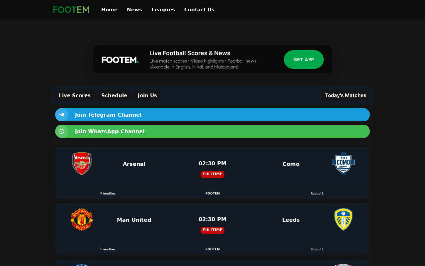The image size is (425, 266).
Task: Click the GET APP button
Action: [x=304, y=60]
